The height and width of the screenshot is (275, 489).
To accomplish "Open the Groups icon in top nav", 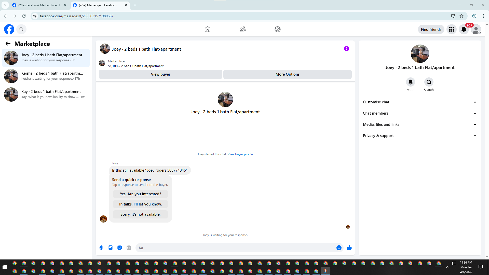I will [x=278, y=29].
